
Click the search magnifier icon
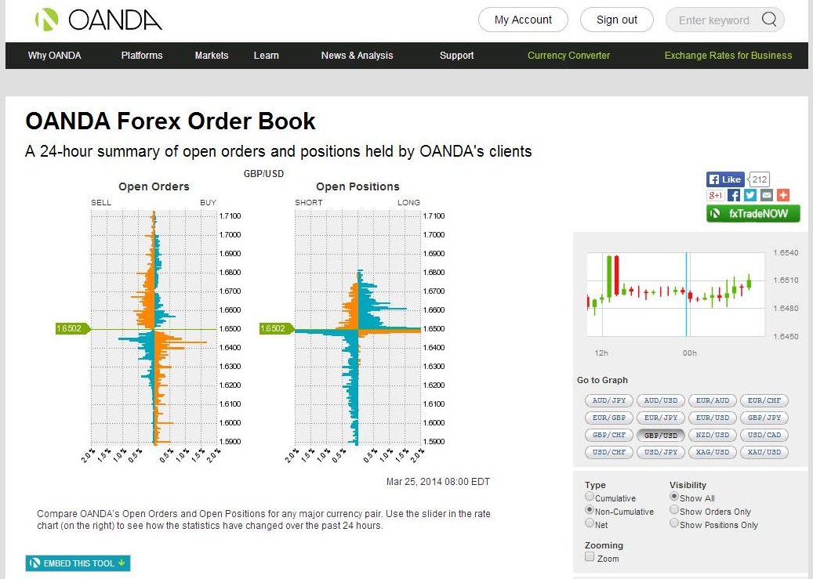coord(769,20)
